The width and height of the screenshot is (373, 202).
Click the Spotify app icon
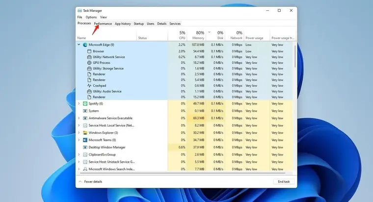click(85, 103)
